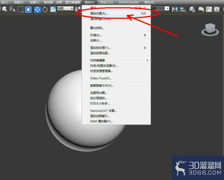This screenshot has width=224, height=180.
Task: Open the 修改器 menu
Action: tap(48, 2)
